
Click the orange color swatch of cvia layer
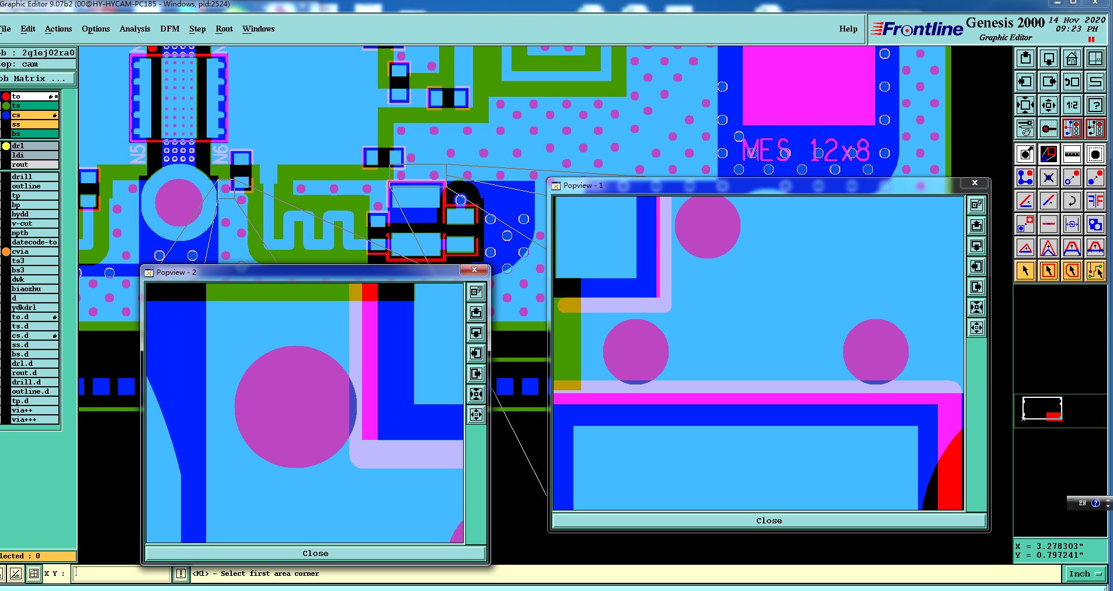[6, 251]
